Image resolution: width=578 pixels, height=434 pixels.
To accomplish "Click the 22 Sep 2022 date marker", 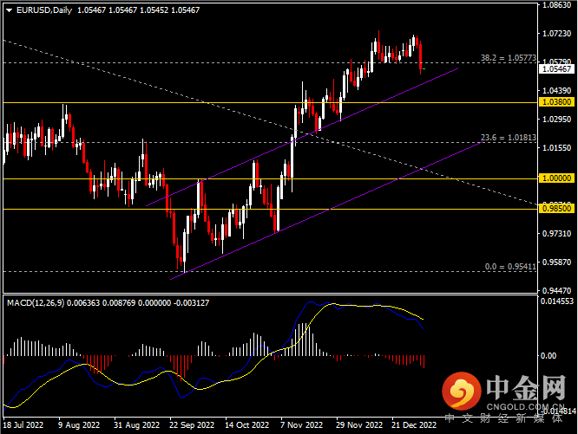I will coord(191,426).
